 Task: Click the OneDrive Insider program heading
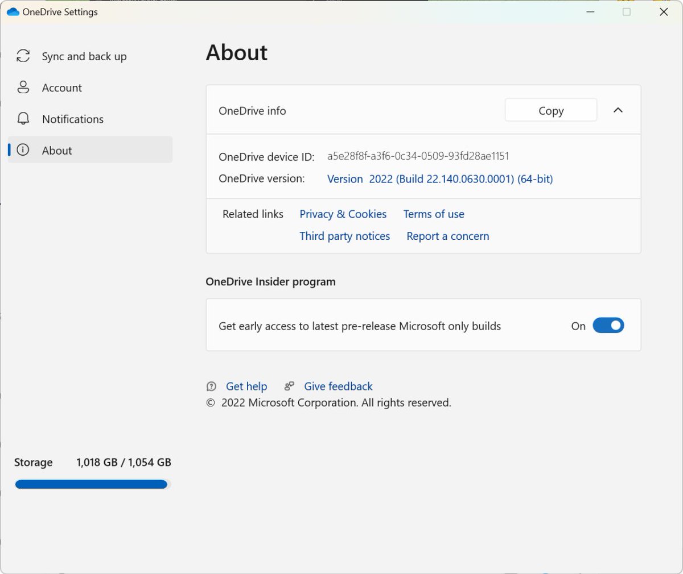[x=270, y=282]
